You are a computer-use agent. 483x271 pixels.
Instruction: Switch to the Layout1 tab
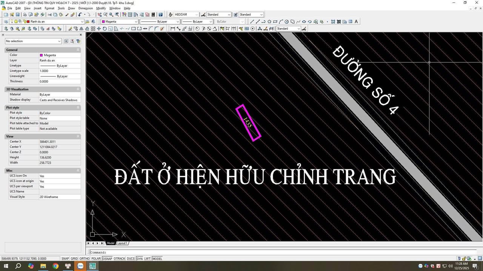point(122,243)
